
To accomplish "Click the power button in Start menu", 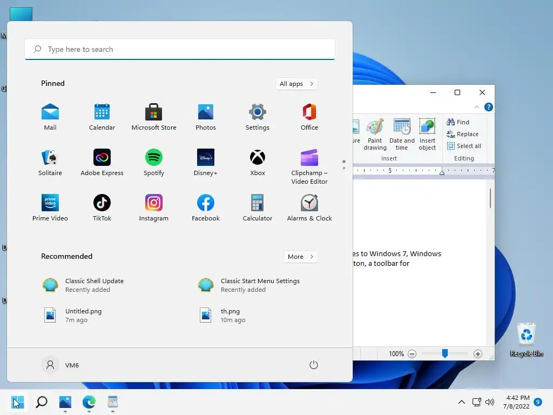I will (x=314, y=365).
